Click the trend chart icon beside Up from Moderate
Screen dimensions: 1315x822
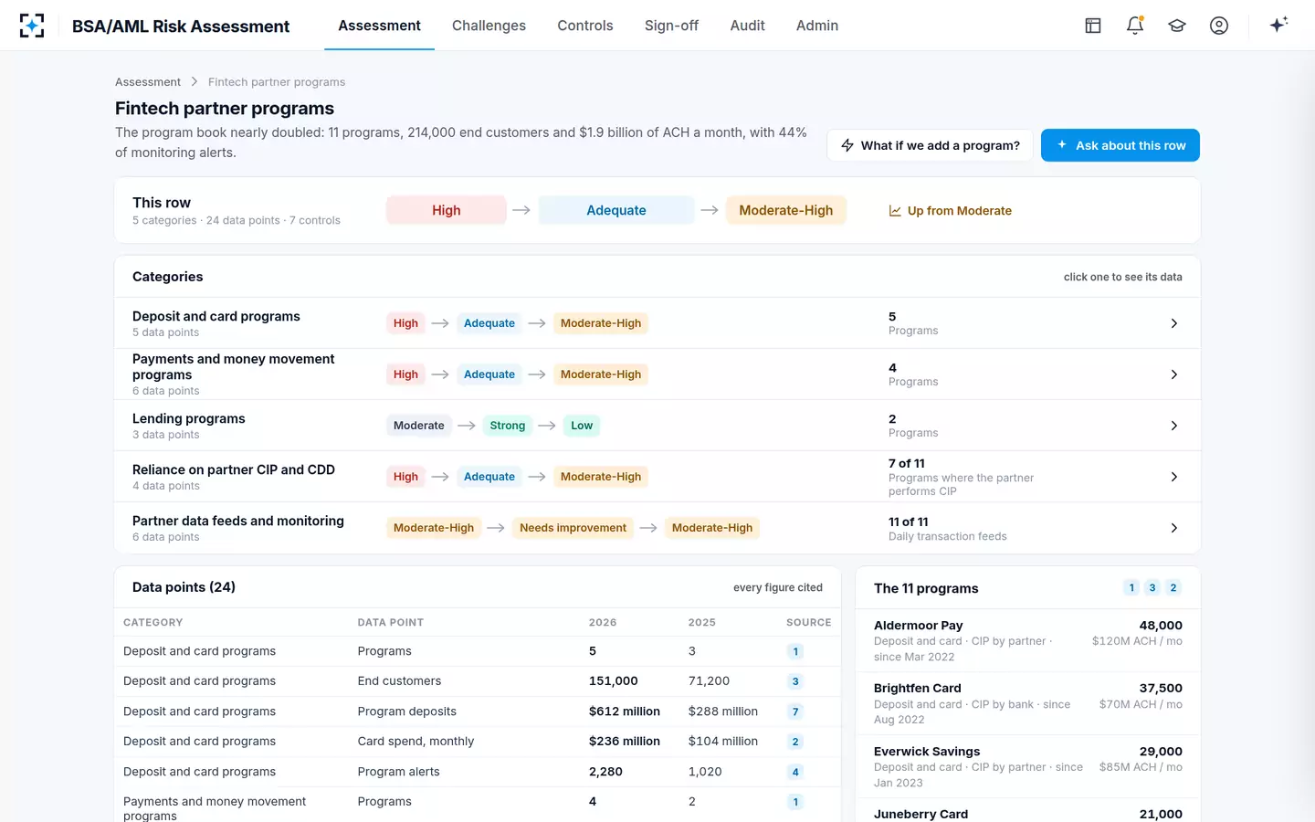(895, 211)
